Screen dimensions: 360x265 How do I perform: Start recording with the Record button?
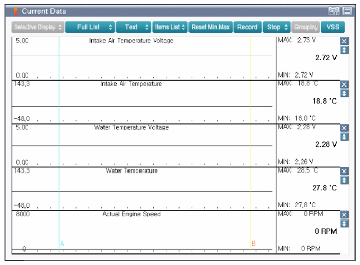(247, 27)
